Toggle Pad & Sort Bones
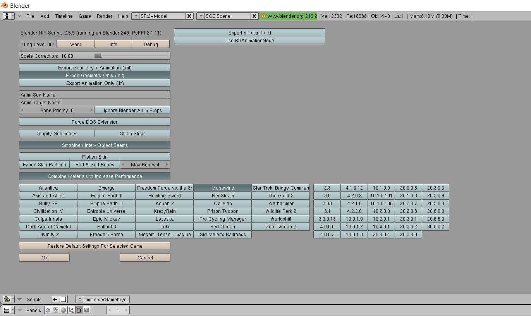 click(95, 164)
